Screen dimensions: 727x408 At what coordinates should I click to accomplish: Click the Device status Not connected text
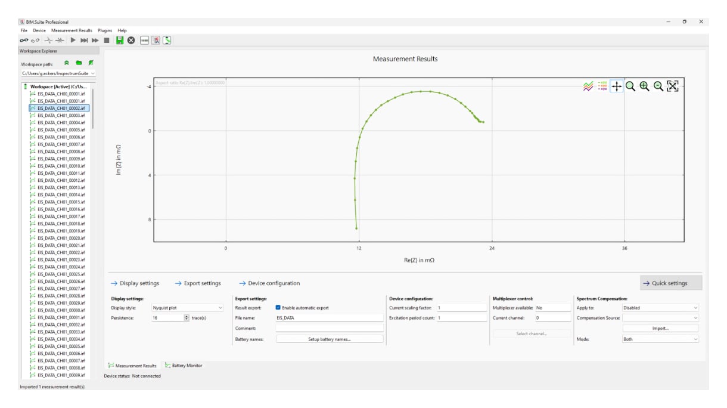[x=132, y=376]
